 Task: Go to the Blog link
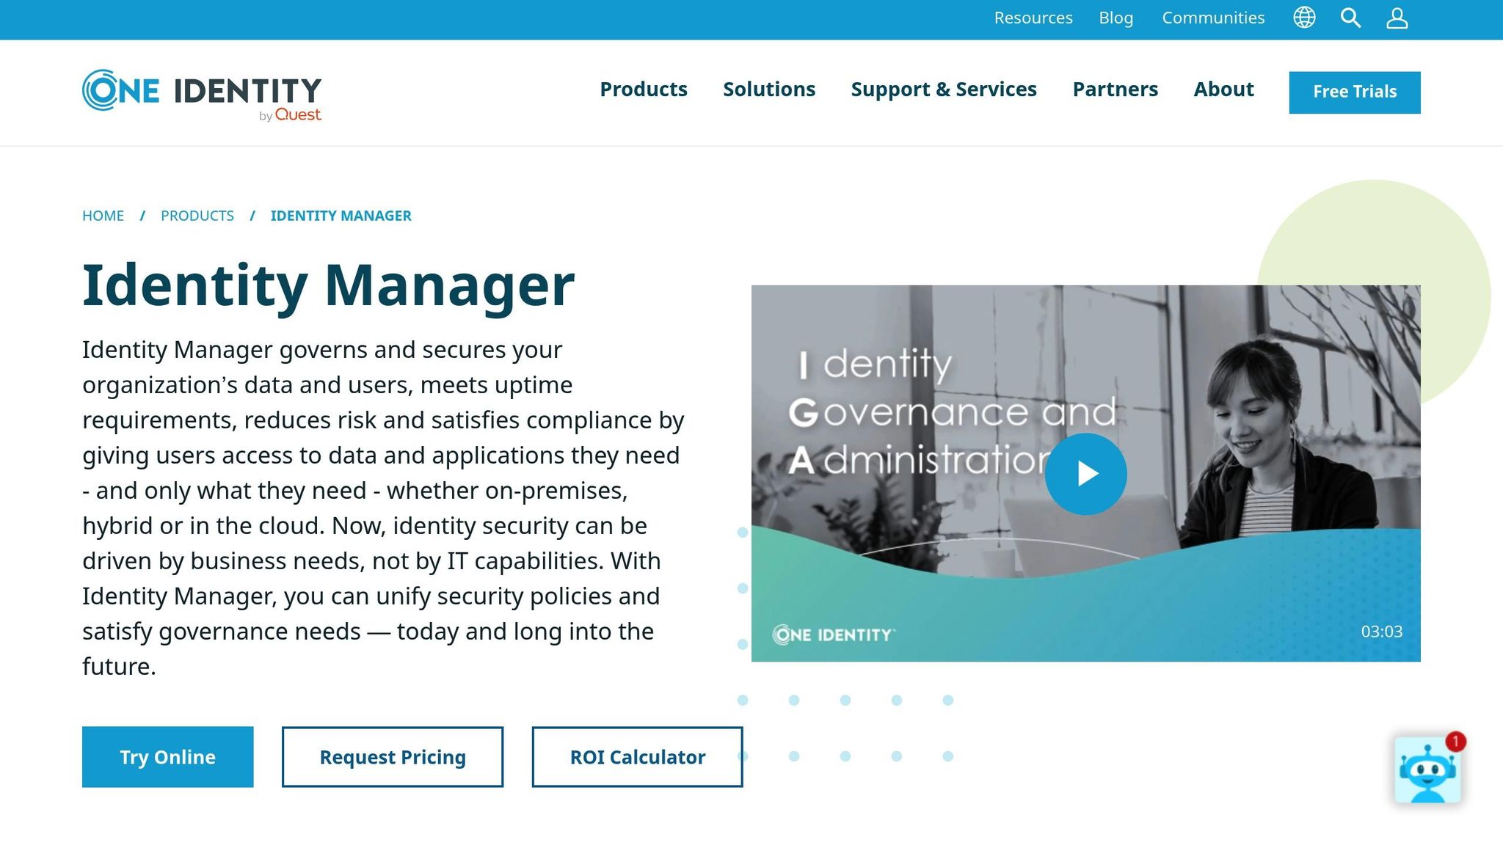click(x=1116, y=18)
